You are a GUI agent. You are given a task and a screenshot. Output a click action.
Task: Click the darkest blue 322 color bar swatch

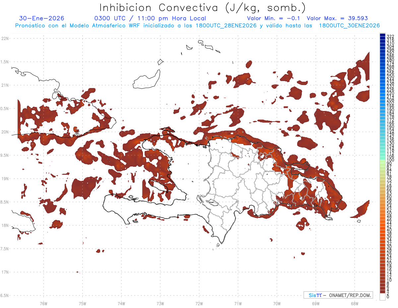383,35
